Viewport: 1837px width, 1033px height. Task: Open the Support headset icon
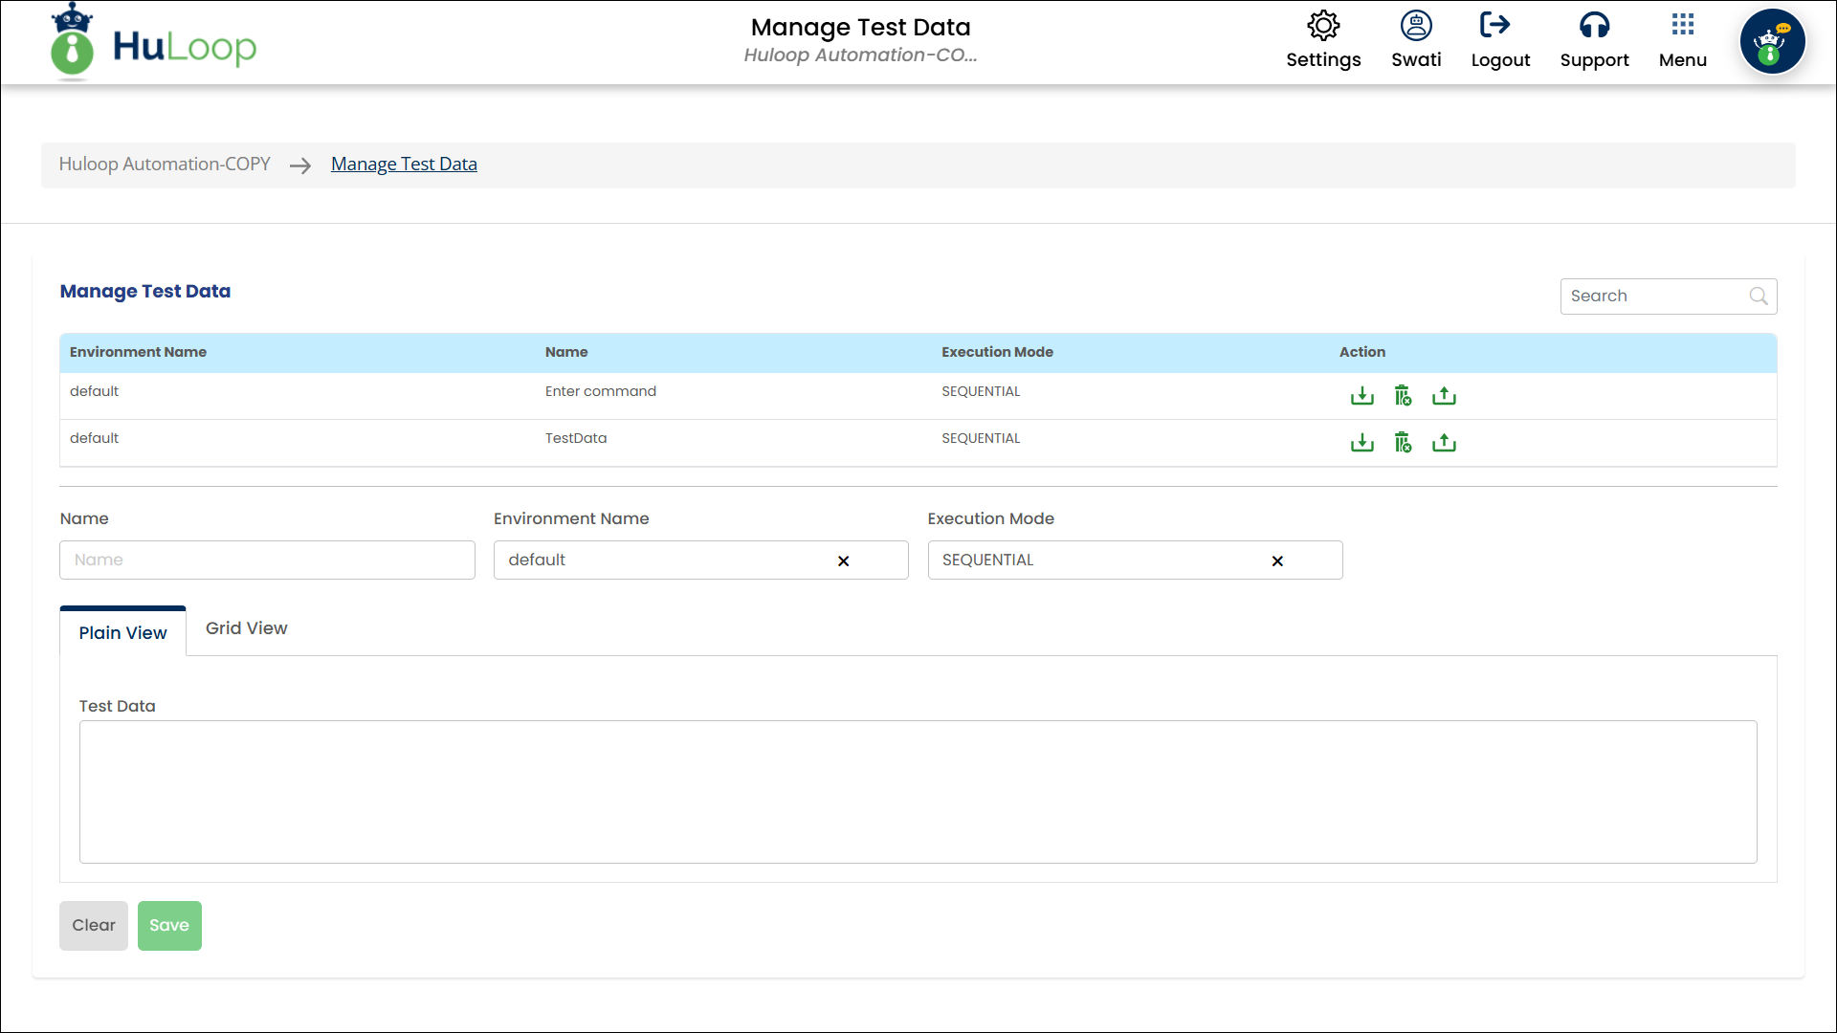(1594, 26)
